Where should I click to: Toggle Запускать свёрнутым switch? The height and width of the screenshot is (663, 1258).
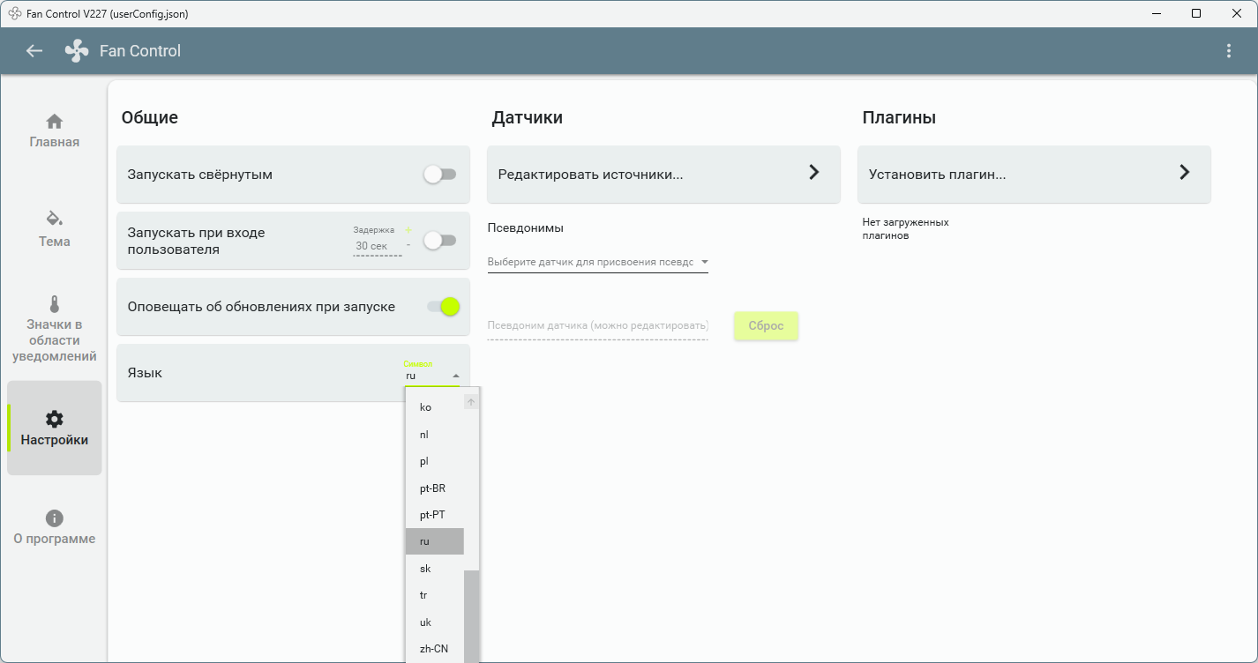click(439, 175)
